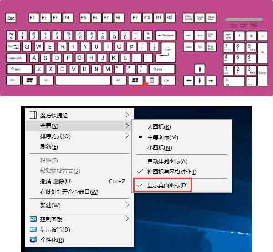Uncheck 将图标与网格对齐
The width and height of the screenshot is (273, 252).
point(172,171)
